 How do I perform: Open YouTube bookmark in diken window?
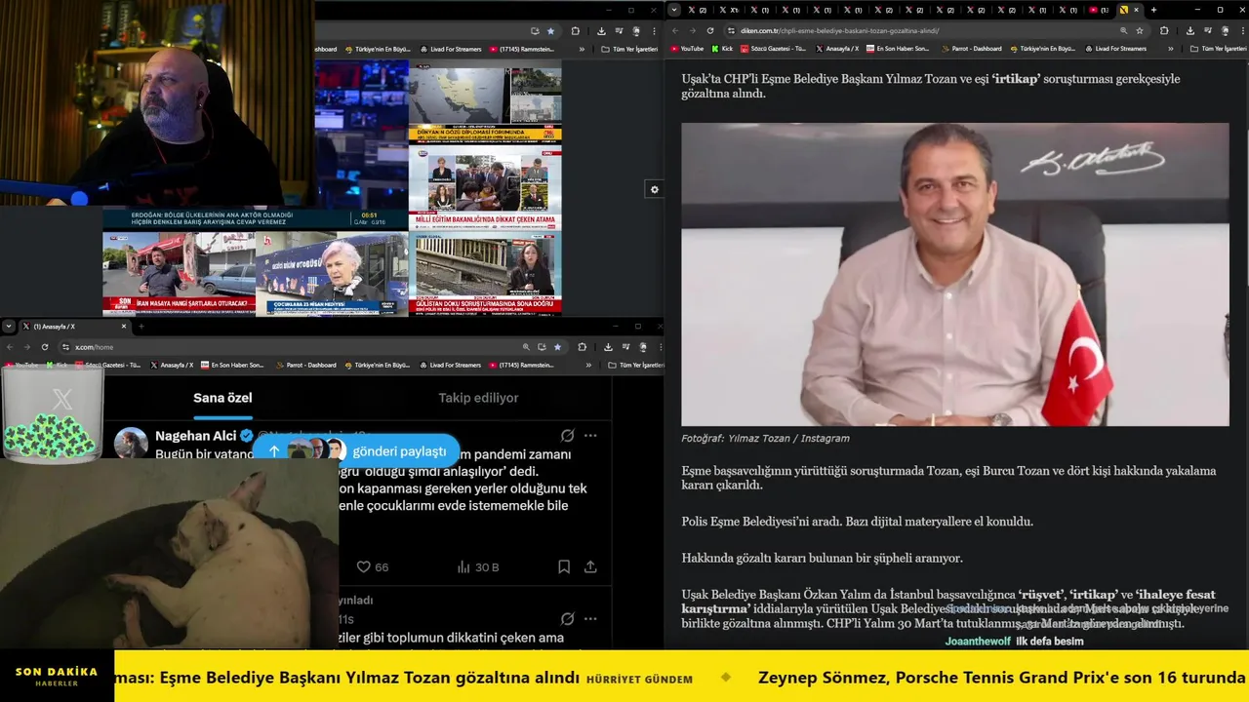click(688, 49)
